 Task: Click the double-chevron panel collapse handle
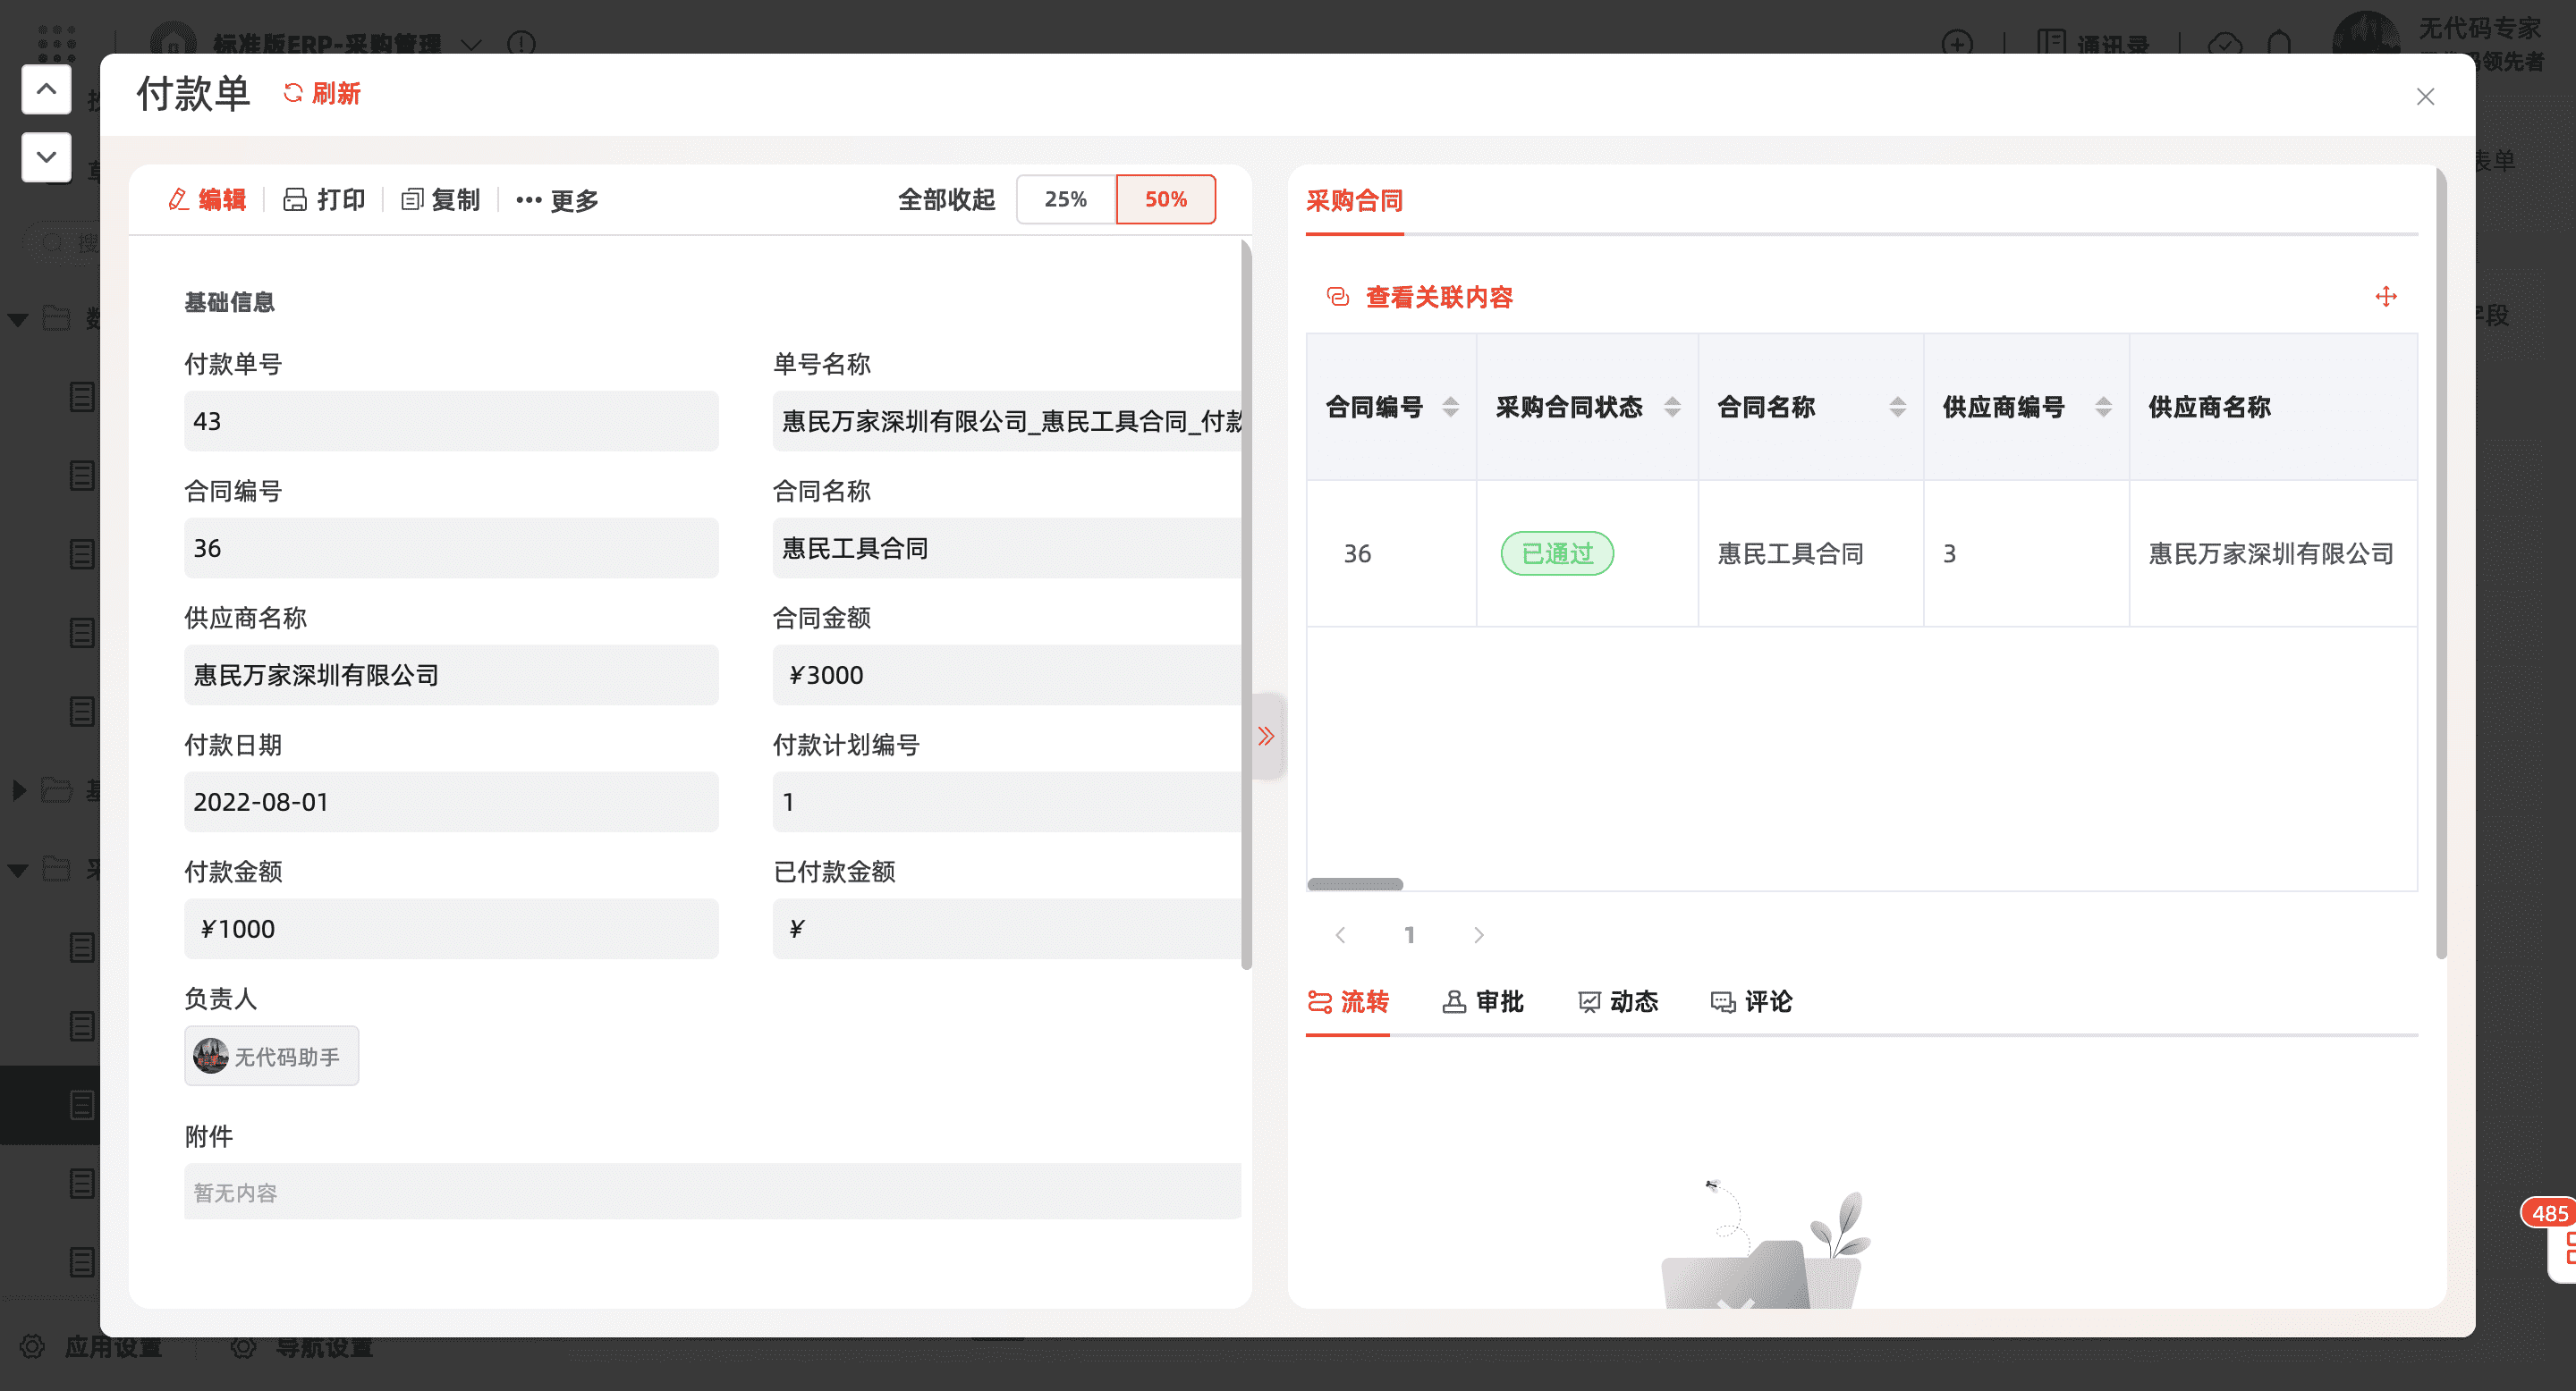point(1266,737)
